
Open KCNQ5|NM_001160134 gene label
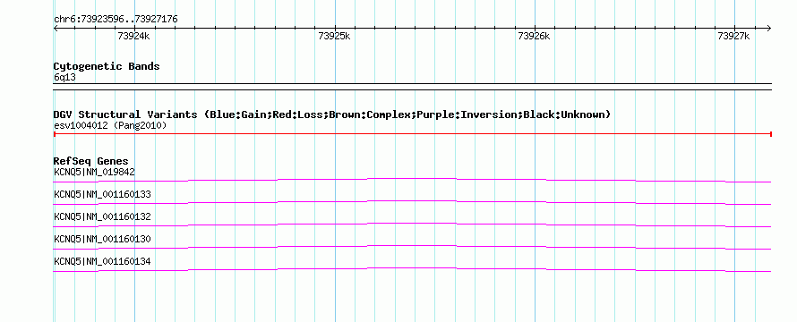coord(102,261)
